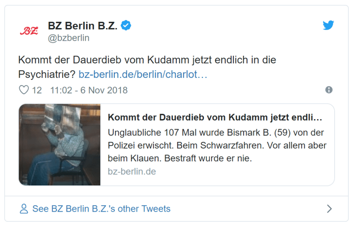This screenshot has width=356, height=230.
Task: Click the right chevron arrow in footer
Action: pos(329,209)
